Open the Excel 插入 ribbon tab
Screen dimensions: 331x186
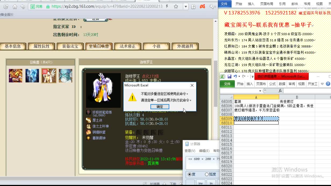point(250,84)
